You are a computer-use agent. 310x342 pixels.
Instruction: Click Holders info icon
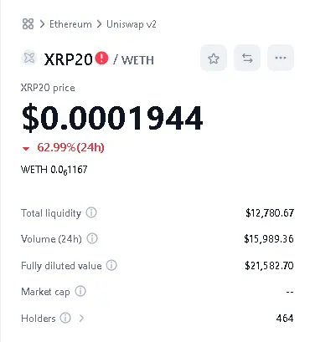65,318
